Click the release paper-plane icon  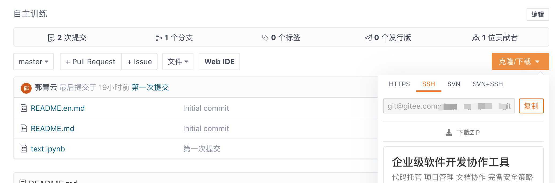tap(368, 38)
